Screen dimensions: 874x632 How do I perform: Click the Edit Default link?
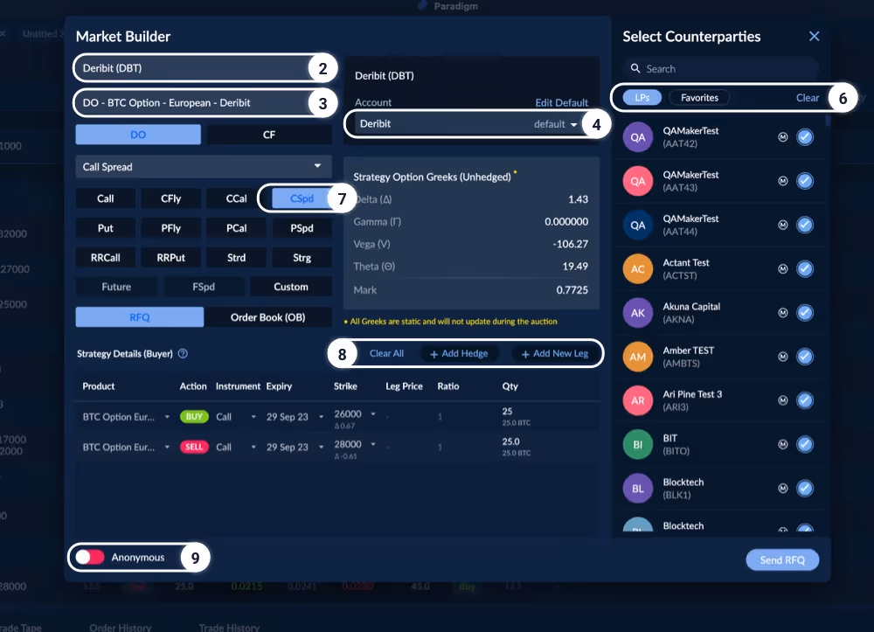pos(561,102)
